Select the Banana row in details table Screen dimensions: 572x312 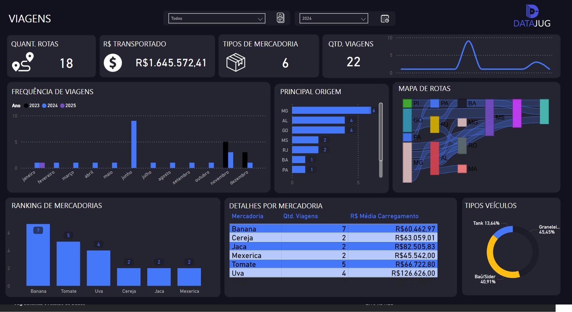point(334,229)
